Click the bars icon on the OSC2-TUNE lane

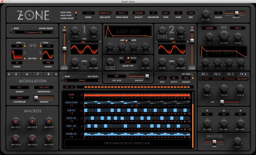point(81,103)
